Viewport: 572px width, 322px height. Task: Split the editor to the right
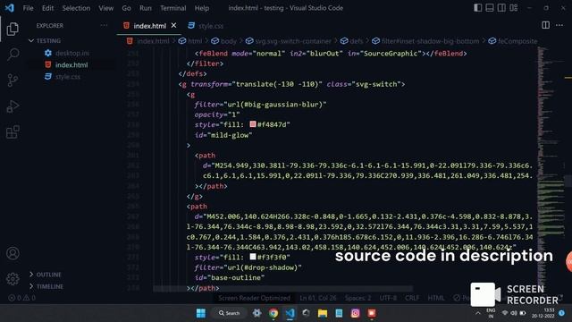click(545, 25)
